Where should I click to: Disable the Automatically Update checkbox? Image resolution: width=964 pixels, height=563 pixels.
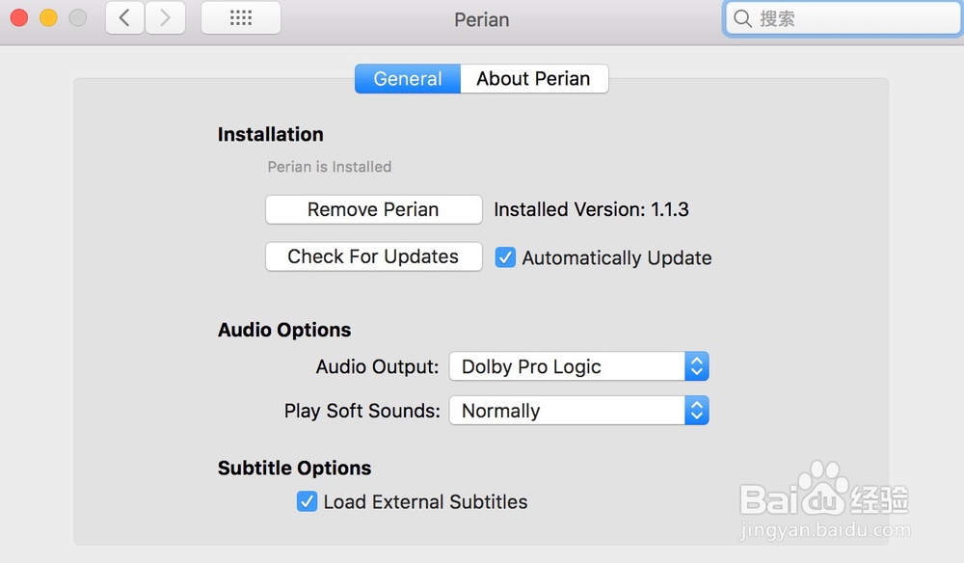coord(505,257)
